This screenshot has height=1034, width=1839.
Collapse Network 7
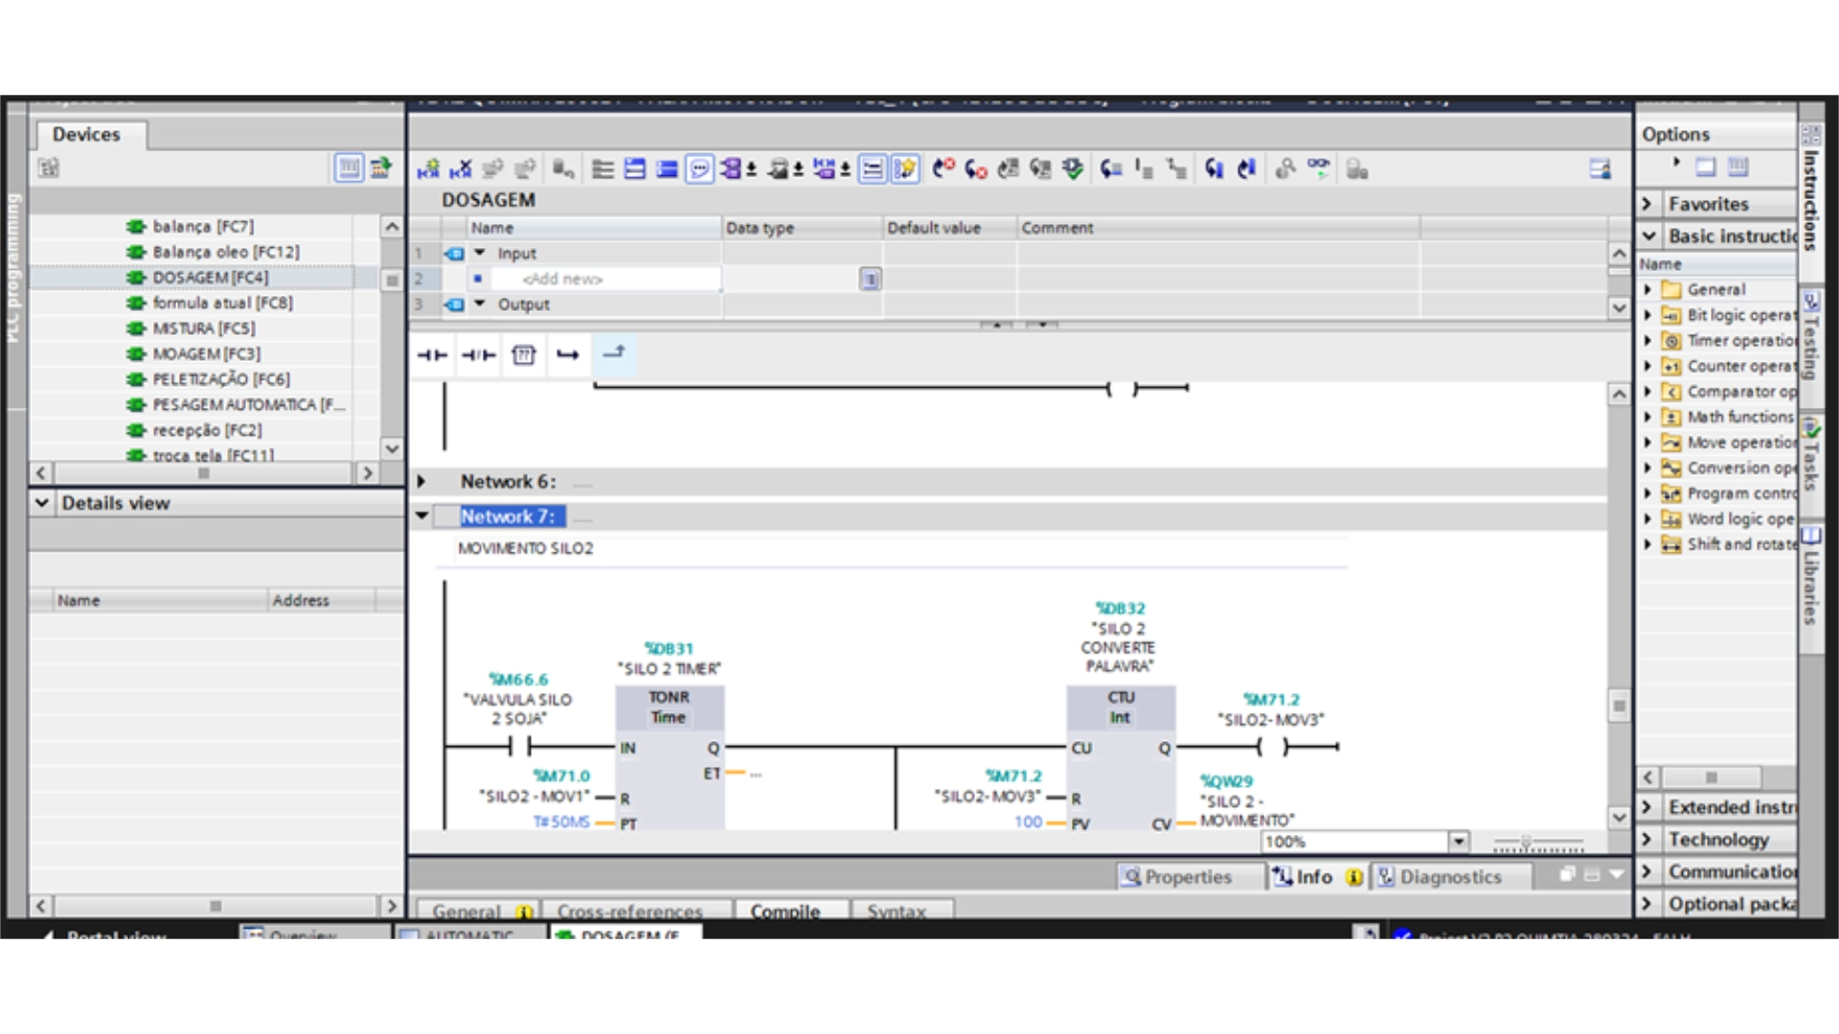tap(421, 516)
